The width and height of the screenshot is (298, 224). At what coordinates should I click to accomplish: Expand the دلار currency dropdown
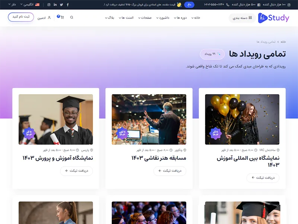click(12, 4)
